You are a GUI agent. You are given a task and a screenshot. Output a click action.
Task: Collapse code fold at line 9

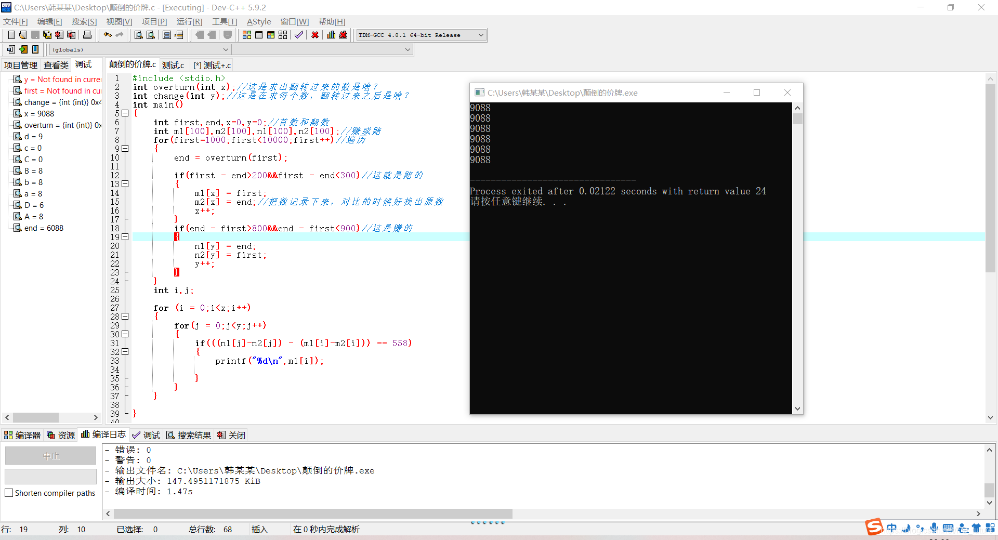coord(125,149)
